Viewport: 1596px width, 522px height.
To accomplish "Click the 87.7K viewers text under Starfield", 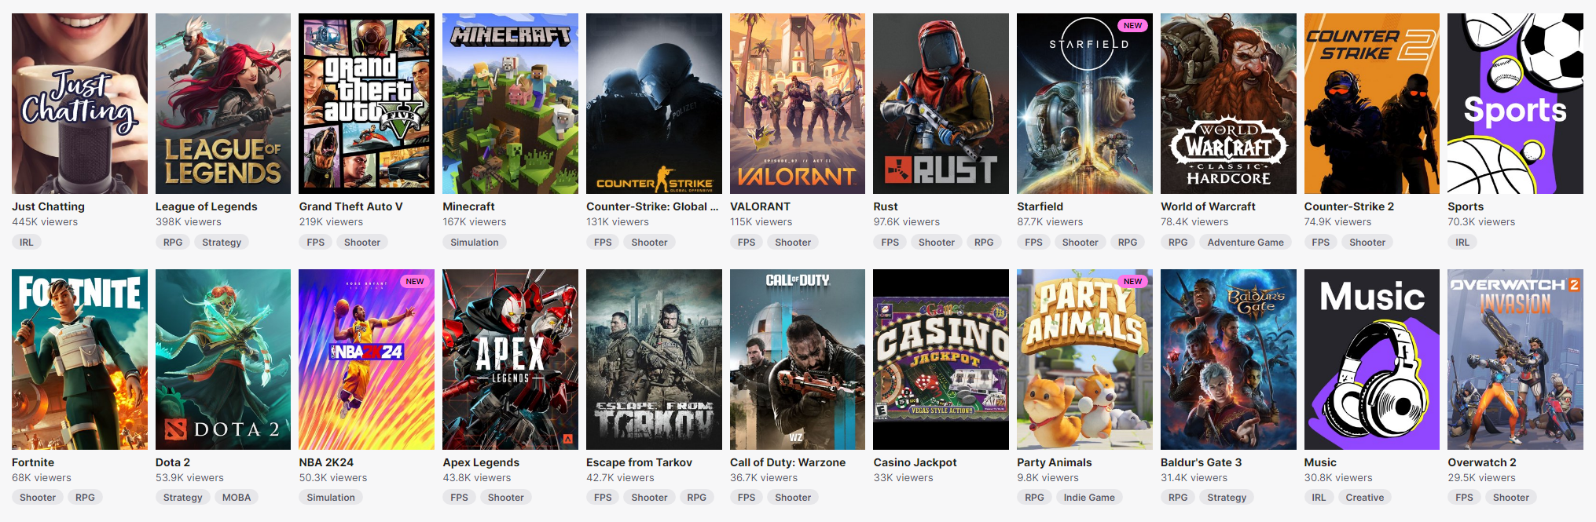I will click(x=1050, y=222).
